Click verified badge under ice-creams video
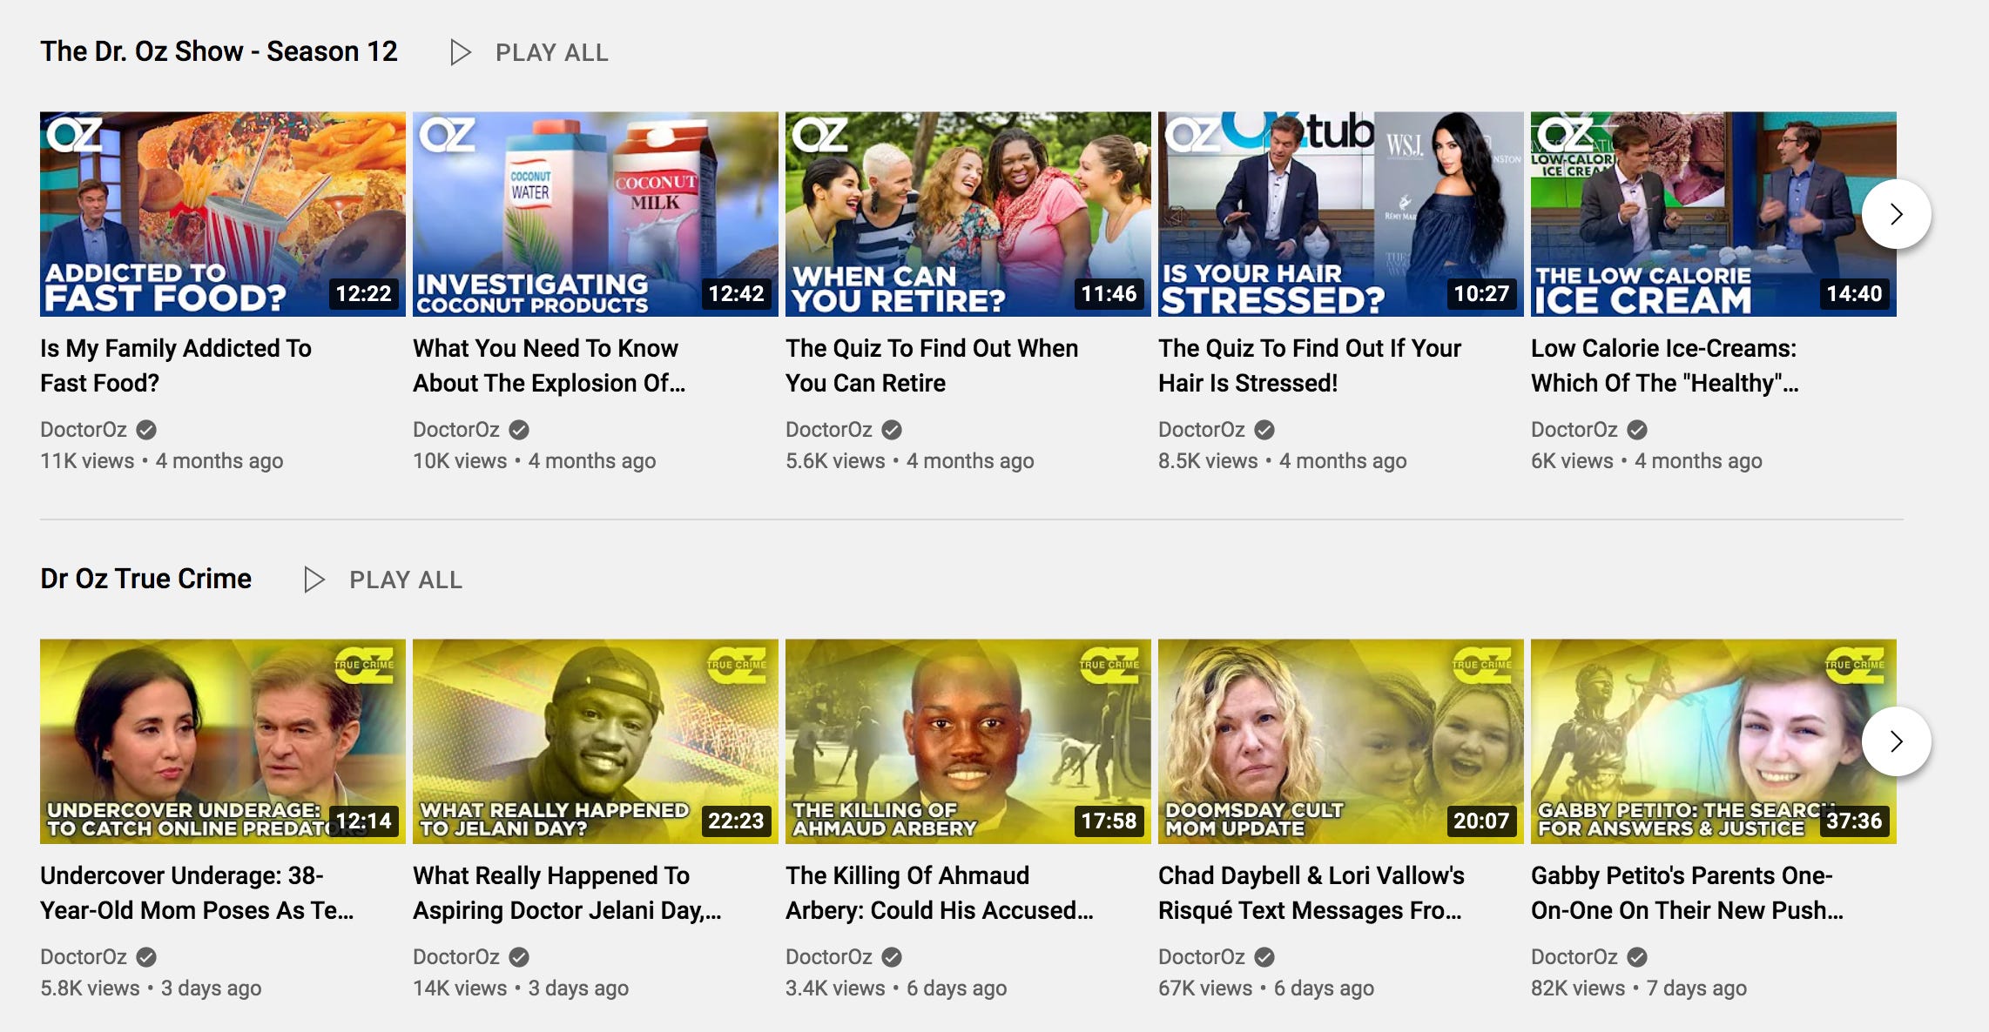The image size is (1989, 1032). pos(1637,430)
